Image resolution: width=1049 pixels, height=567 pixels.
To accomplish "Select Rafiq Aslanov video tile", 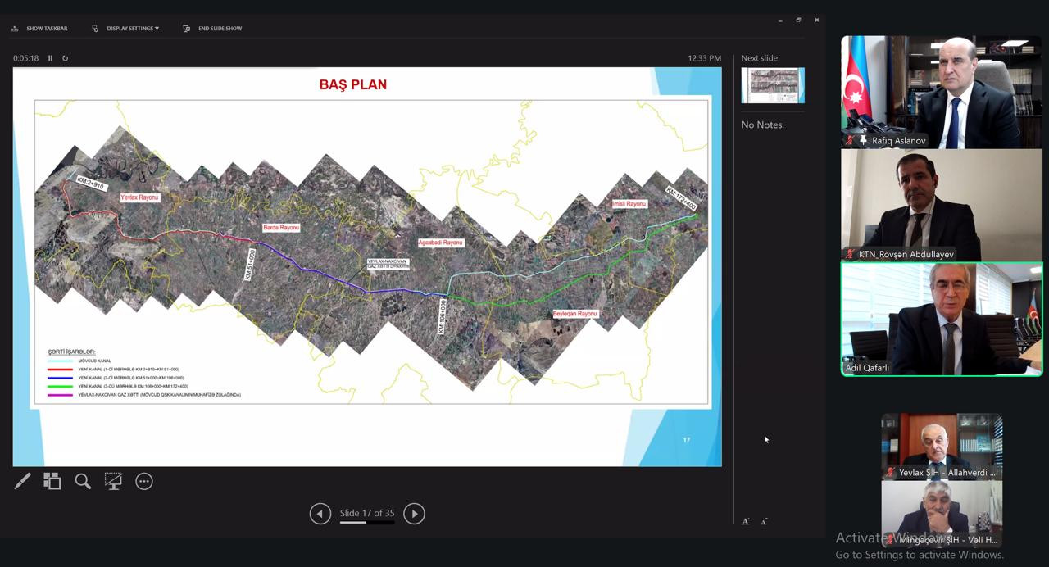I will [x=942, y=92].
